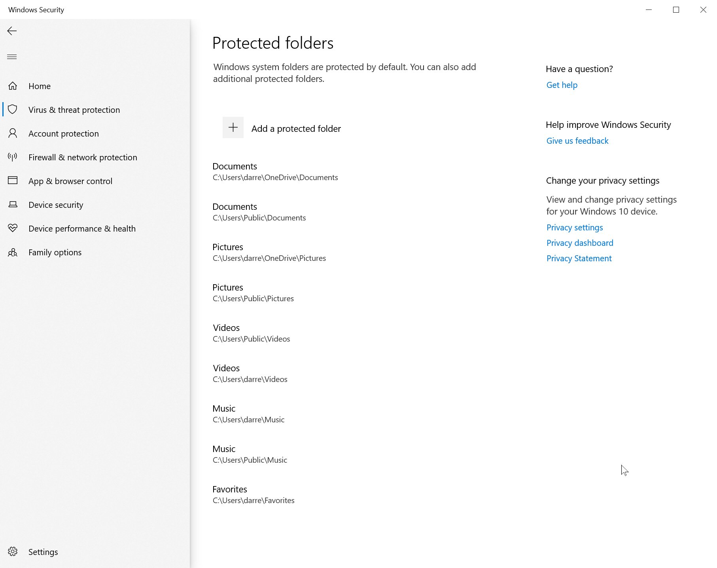Click the window icon for App & browser control
The height and width of the screenshot is (568, 717).
(13, 180)
